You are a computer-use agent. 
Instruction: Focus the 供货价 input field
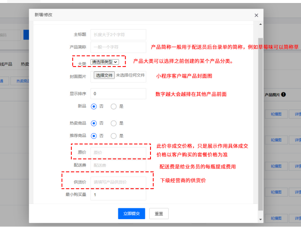[118, 182]
